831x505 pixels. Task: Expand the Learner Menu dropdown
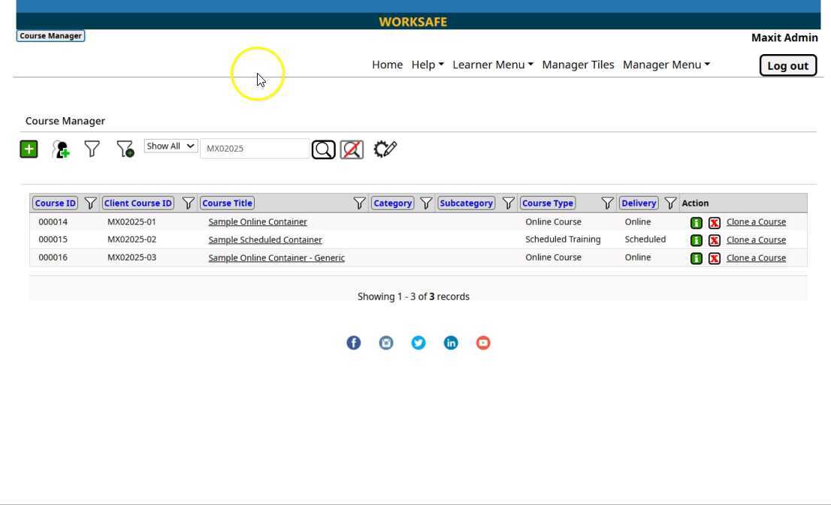(492, 65)
